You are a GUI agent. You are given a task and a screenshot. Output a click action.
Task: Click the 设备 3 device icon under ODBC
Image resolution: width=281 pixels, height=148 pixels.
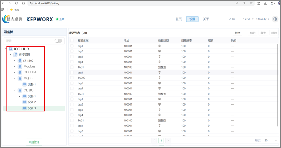[24, 108]
